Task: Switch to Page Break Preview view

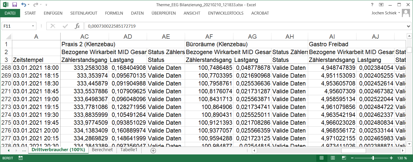Action: click(x=343, y=157)
